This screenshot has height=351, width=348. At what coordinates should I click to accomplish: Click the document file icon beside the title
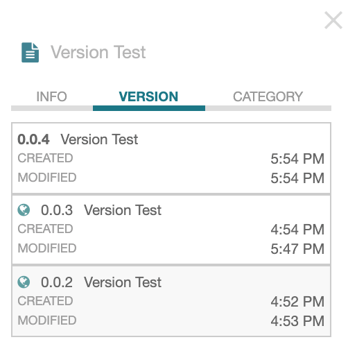click(30, 53)
